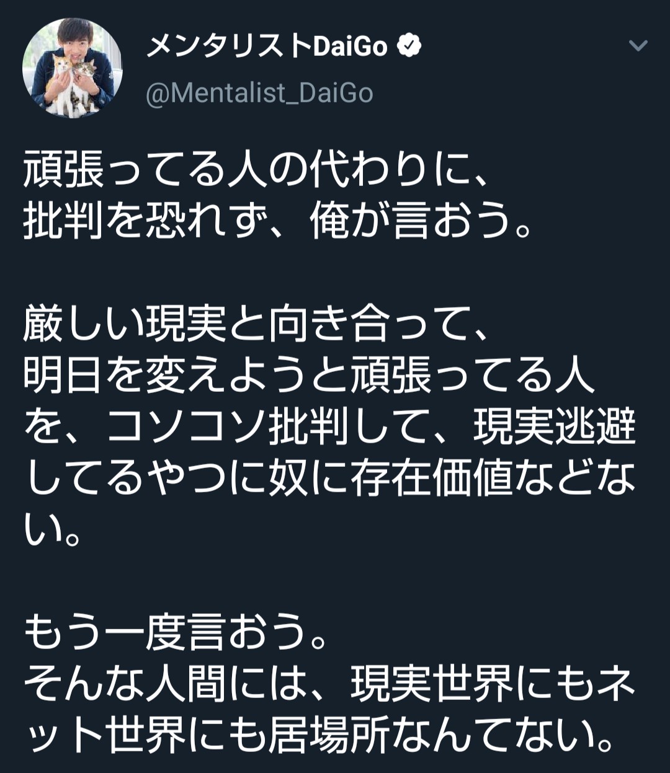Viewport: 670px width, 773px height.
Task: Click the line 頑張ってる人の代わりに
Action: pyautogui.click(x=257, y=170)
